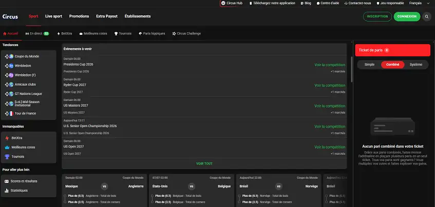
Task: Open the Sport main menu
Action: [x=33, y=16]
